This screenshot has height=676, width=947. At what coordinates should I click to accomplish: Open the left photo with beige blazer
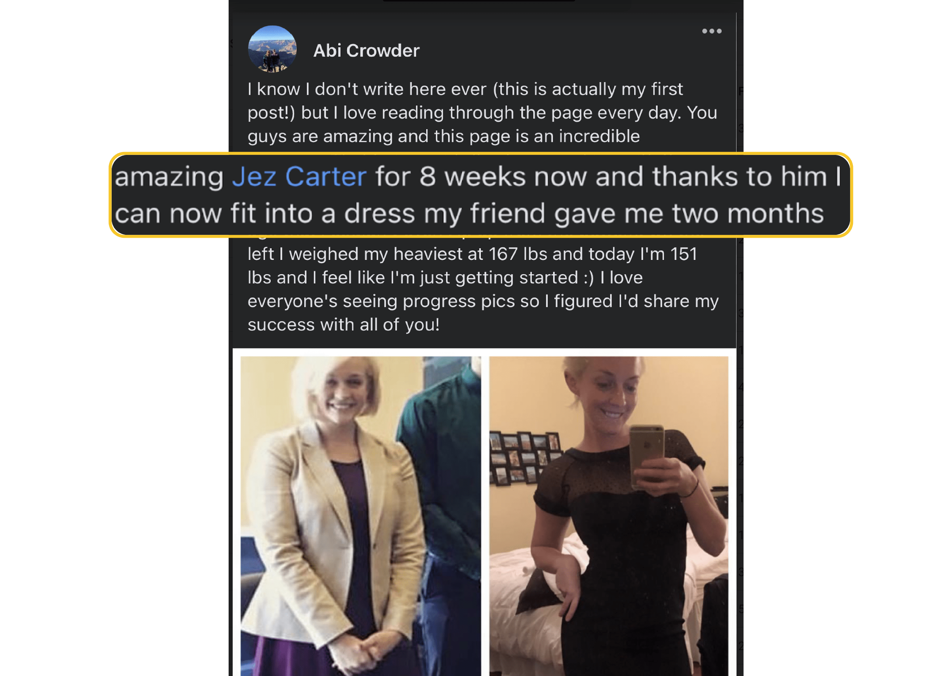tap(360, 516)
